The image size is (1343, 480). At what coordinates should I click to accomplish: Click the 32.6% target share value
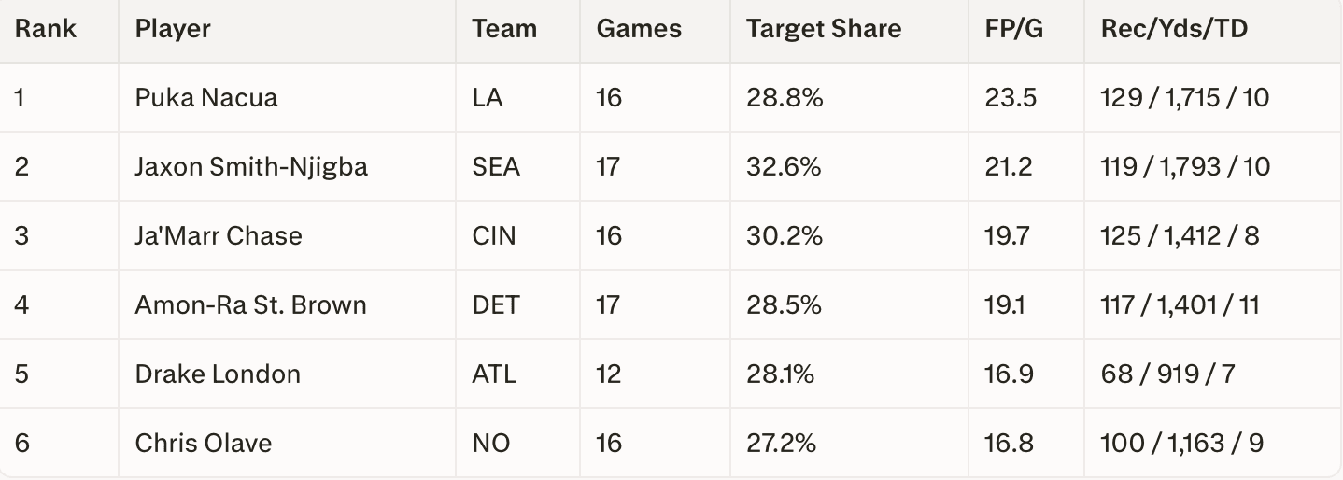tap(784, 166)
